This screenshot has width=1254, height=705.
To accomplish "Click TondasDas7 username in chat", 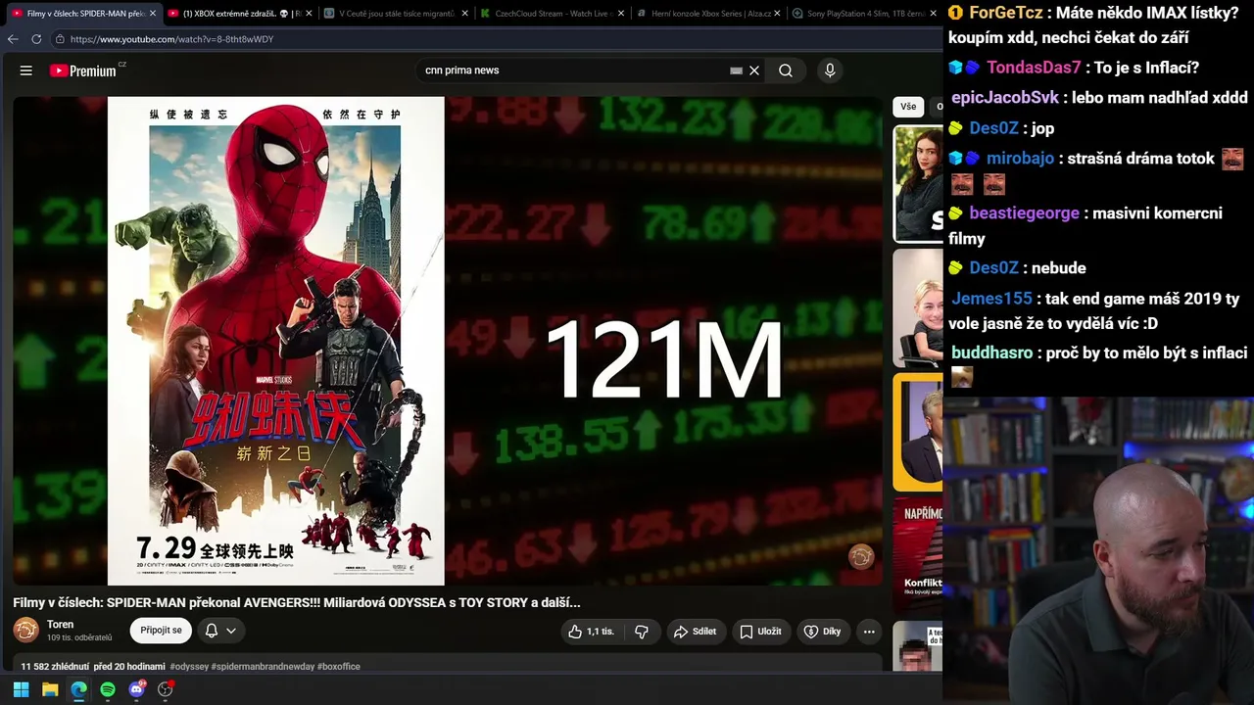I will click(1034, 68).
